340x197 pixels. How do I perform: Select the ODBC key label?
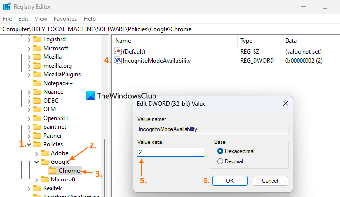pos(51,101)
